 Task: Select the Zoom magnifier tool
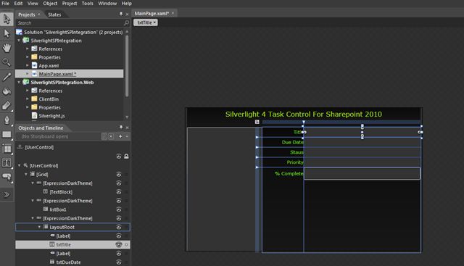coord(7,62)
